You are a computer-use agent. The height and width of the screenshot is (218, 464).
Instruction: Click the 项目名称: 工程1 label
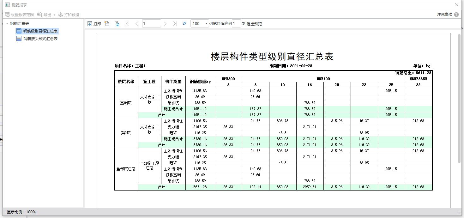pyautogui.click(x=130, y=66)
